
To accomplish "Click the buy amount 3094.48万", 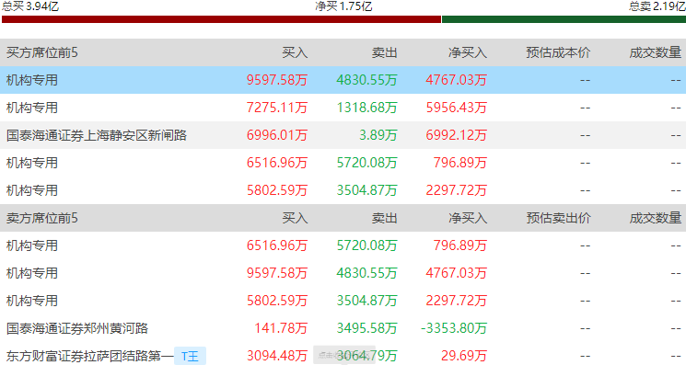I will (x=277, y=356).
